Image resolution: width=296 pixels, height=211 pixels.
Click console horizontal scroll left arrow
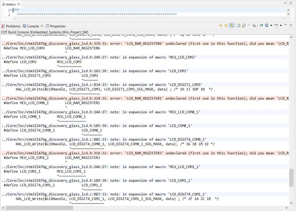tap(3, 208)
